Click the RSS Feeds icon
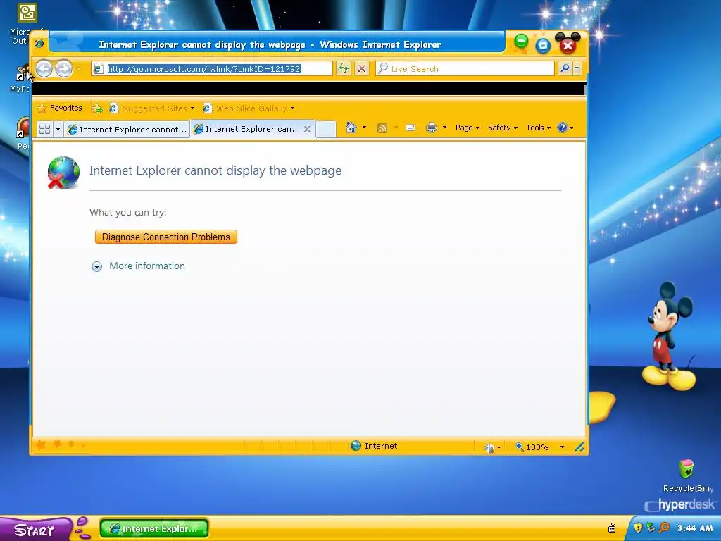Screen dimensions: 721x541 (382, 128)
